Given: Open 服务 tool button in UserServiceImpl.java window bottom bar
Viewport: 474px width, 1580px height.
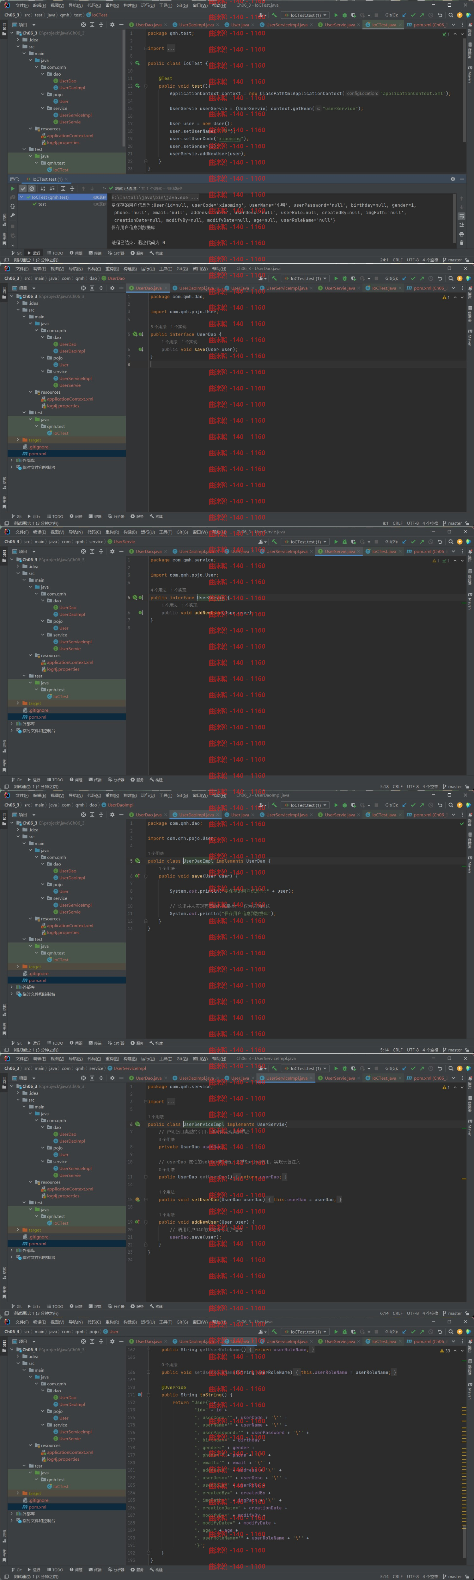Looking at the screenshot, I should [x=137, y=1307].
